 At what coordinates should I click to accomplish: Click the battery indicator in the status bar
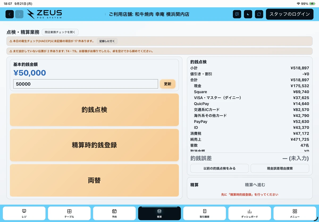312,4
